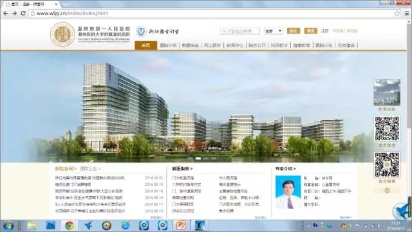Select the highlighted 首页 navigation tab
The image size is (412, 232).
click(146, 45)
